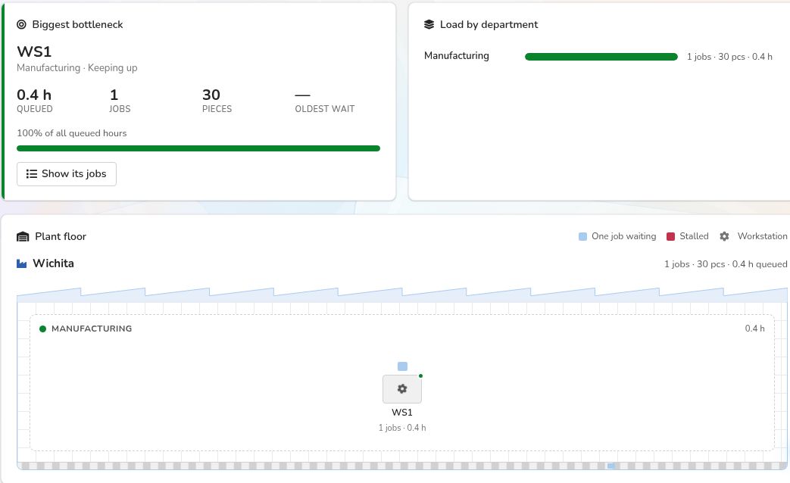The height and width of the screenshot is (483, 790).
Task: Open the Show its jobs button
Action: 67,174
